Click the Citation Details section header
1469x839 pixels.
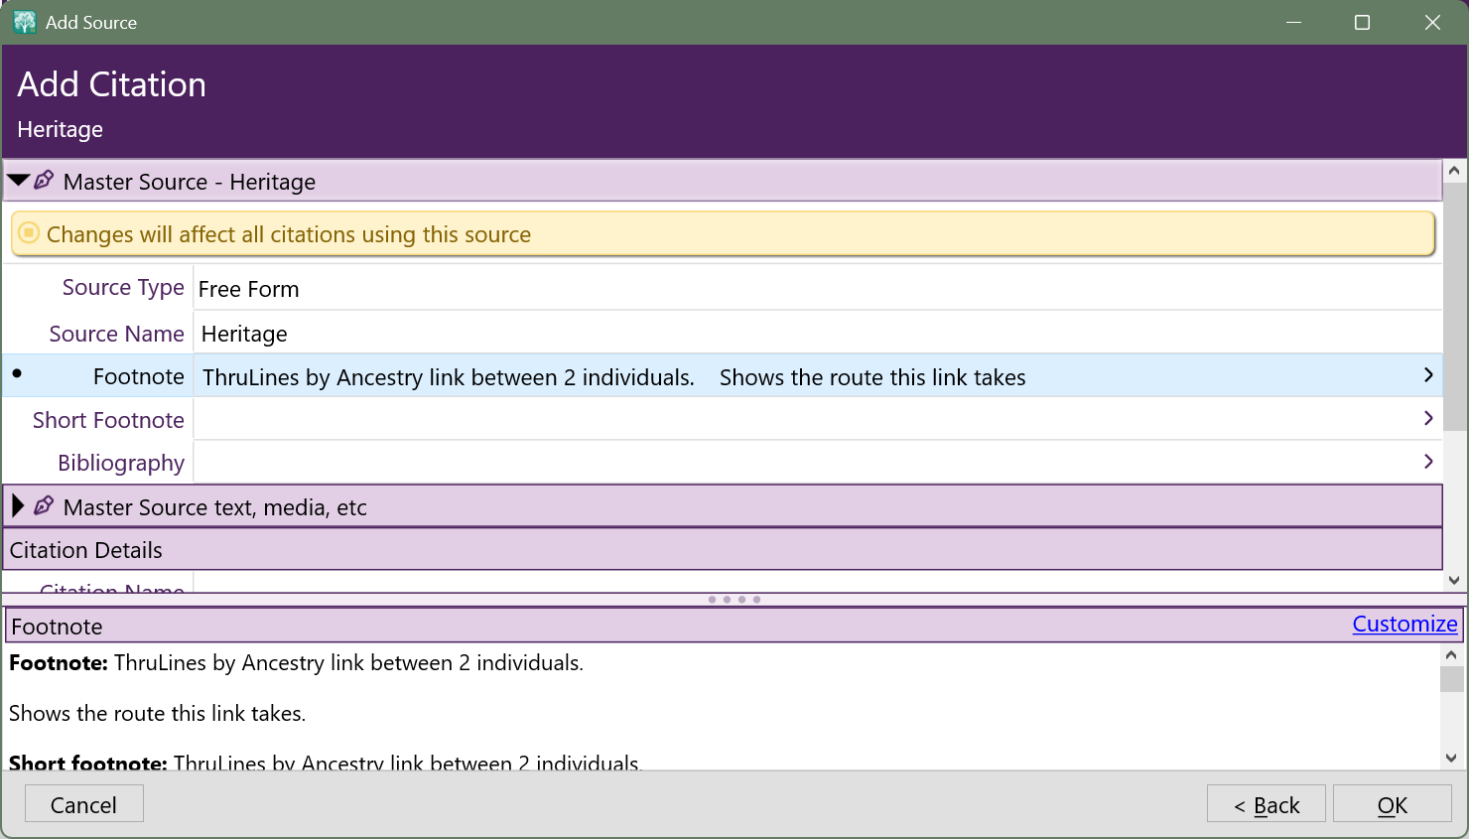(723, 549)
